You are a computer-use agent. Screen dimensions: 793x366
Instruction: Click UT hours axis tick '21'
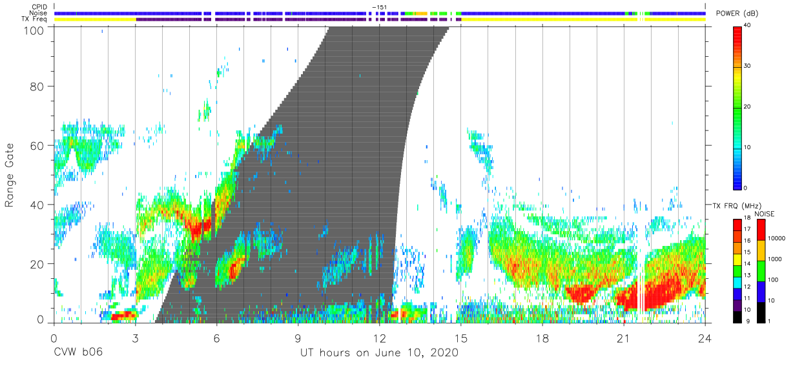point(624,338)
